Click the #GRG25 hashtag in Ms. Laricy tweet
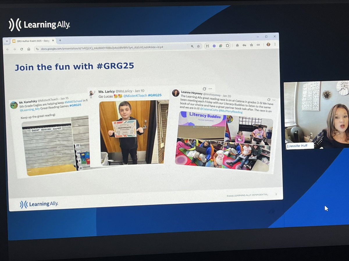 tap(155, 95)
